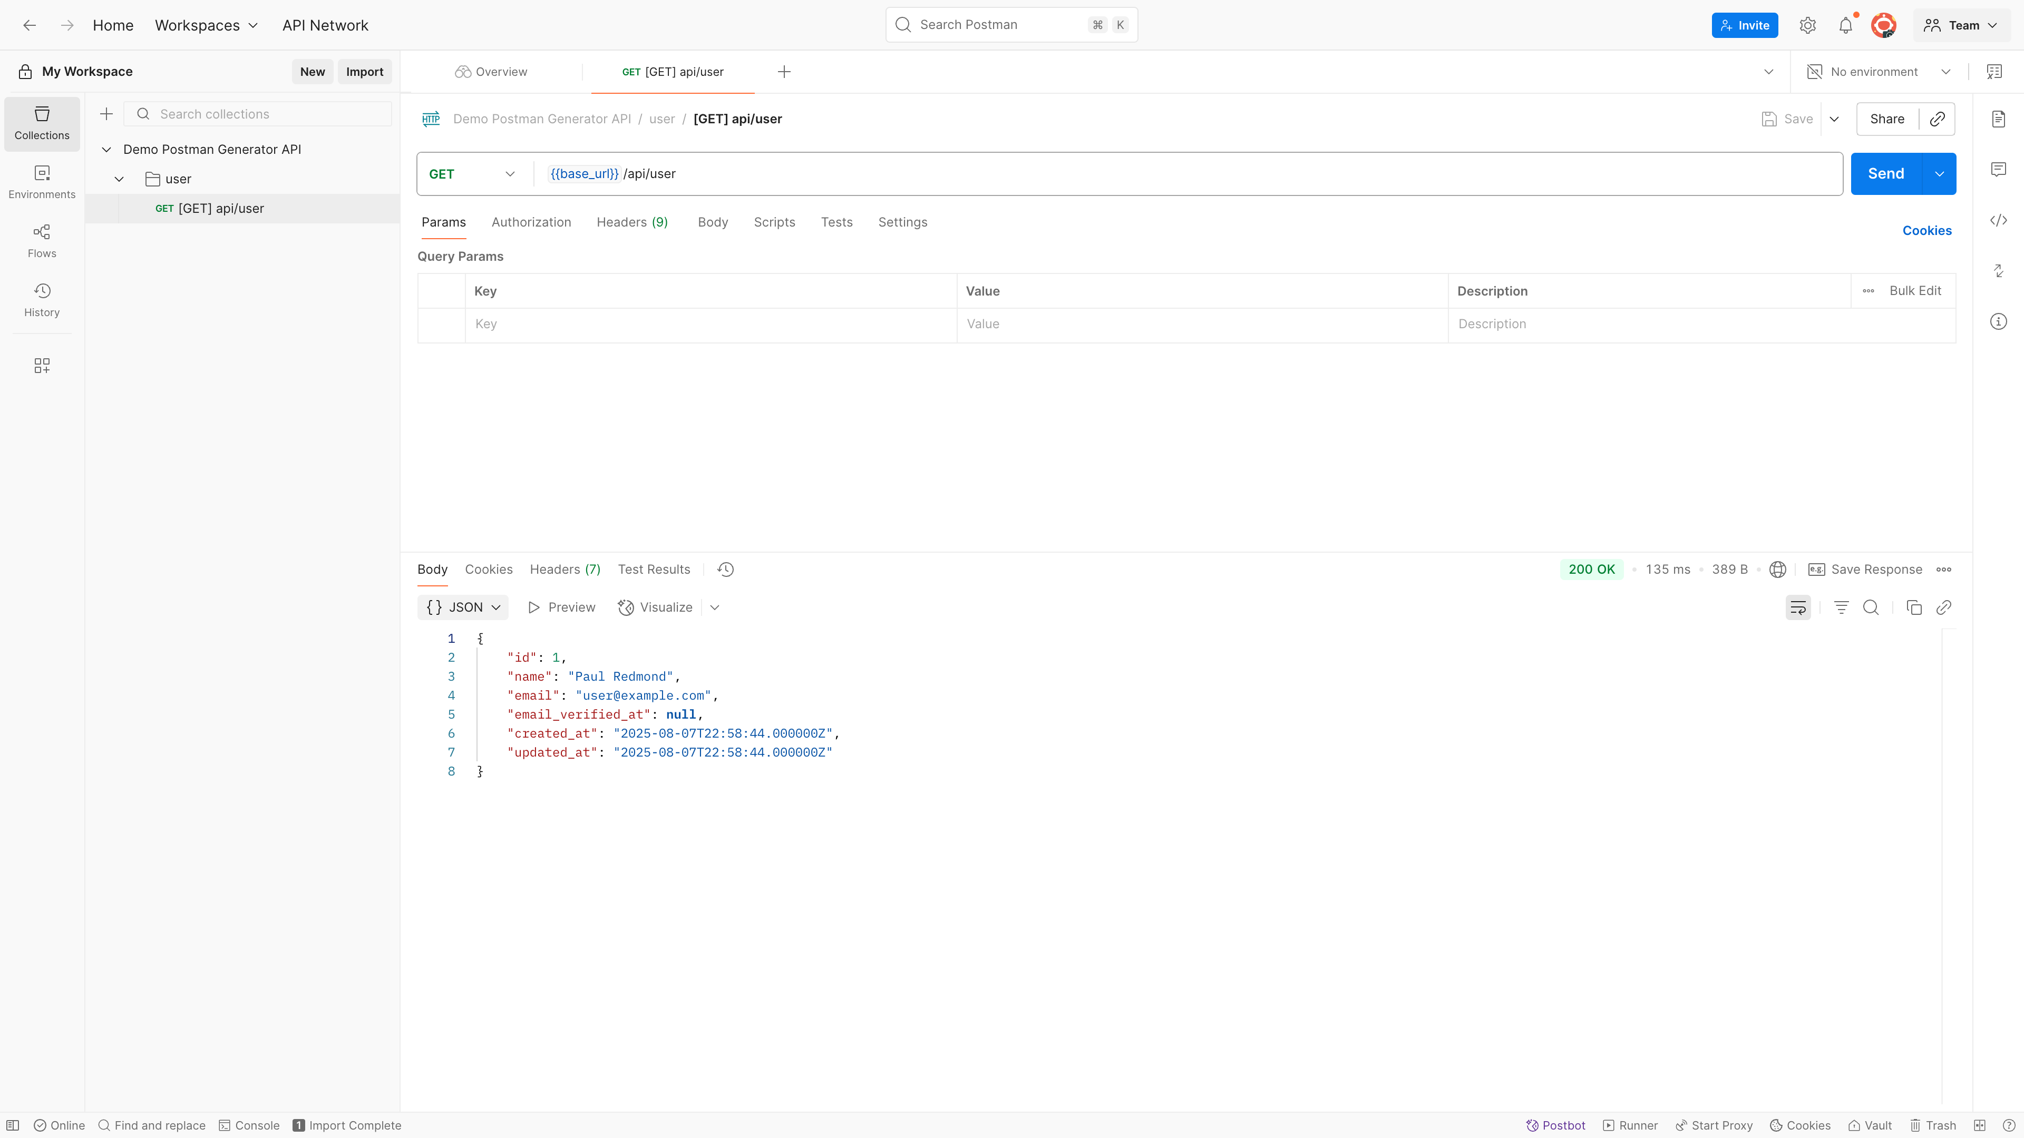2024x1138 pixels.
Task: Switch to the Tests tab
Action: (837, 222)
